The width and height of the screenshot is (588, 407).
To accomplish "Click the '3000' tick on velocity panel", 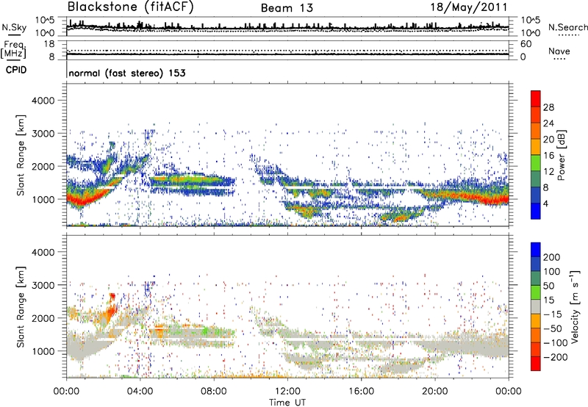I will pyautogui.click(x=43, y=285).
